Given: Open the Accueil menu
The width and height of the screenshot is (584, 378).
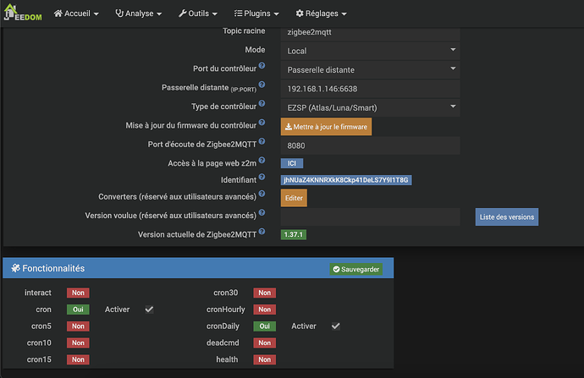Looking at the screenshot, I should pyautogui.click(x=76, y=14).
